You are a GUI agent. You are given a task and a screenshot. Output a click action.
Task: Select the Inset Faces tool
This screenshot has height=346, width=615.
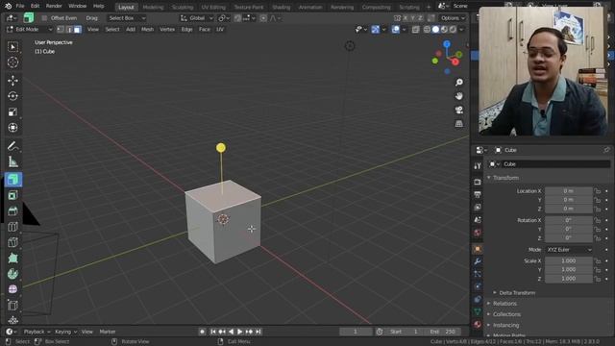(x=12, y=195)
